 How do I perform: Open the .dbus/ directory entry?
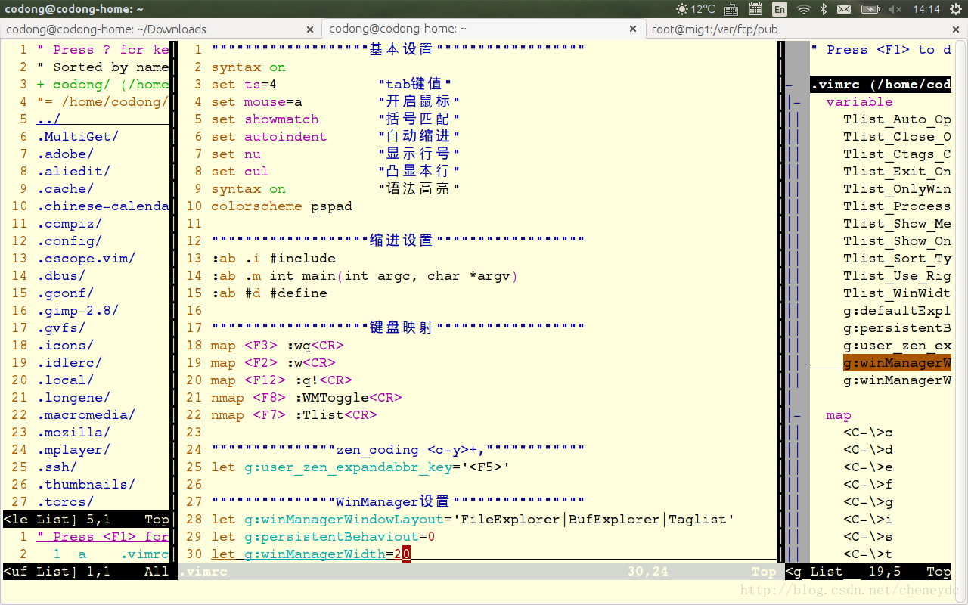click(x=61, y=276)
